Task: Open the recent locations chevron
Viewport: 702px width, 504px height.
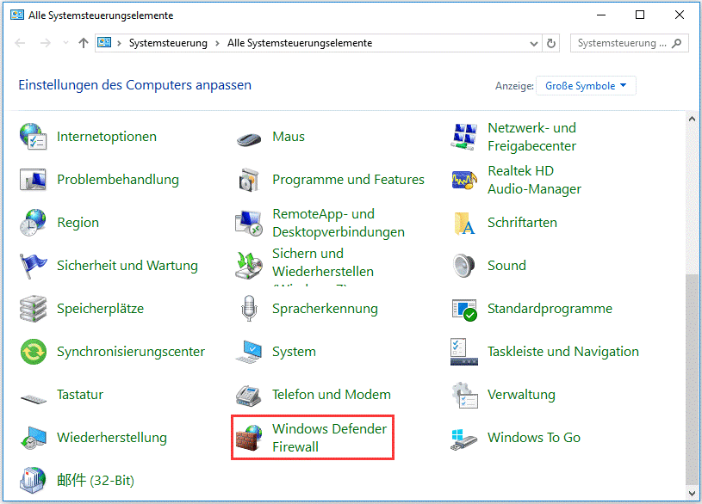Action: pos(65,43)
